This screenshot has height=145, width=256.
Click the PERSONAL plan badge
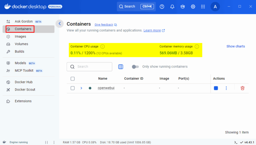[x=55, y=7]
